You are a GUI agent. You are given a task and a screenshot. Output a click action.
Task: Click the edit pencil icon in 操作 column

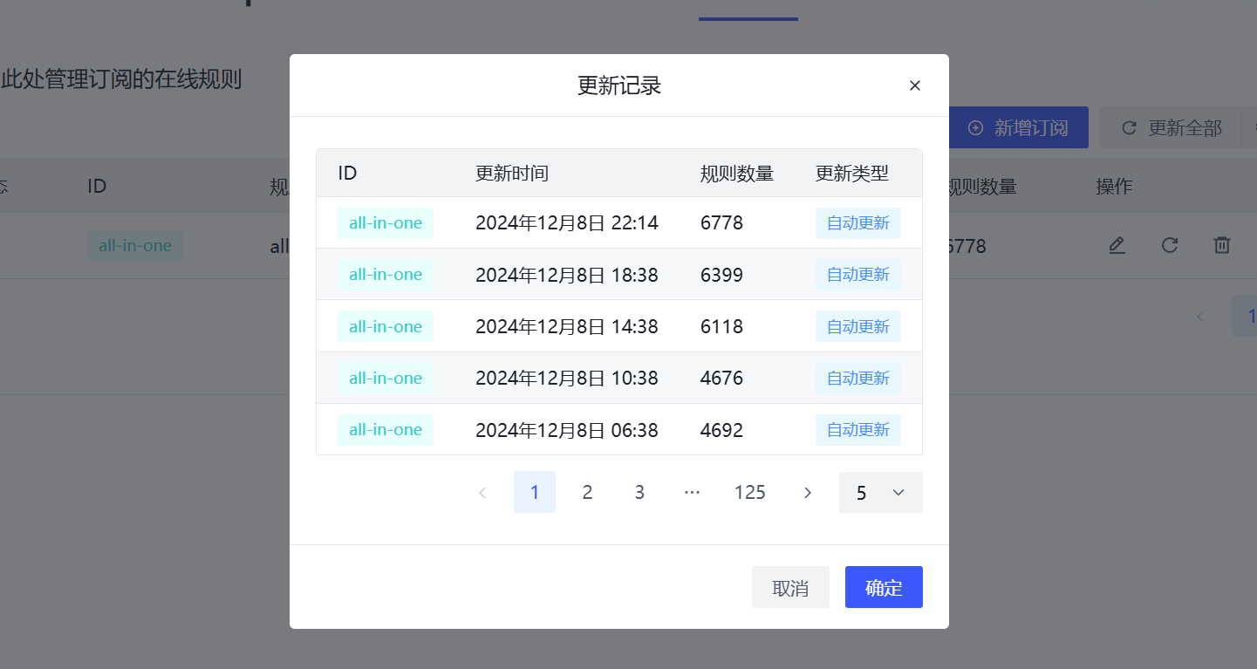click(1117, 246)
